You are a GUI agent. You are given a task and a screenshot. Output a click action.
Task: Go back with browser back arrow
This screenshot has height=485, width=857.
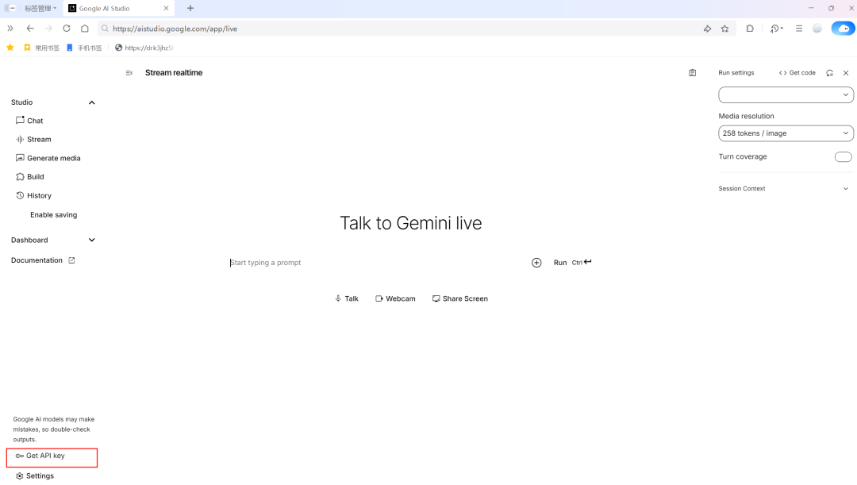coord(30,29)
